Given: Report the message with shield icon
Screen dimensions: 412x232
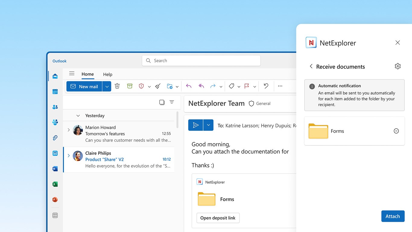Looking at the screenshot, I should coord(141,86).
